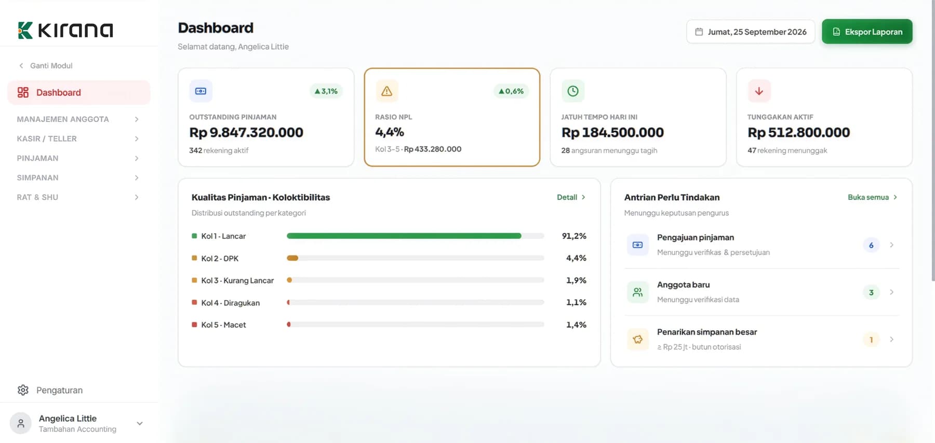935x443 pixels.
Task: Click the Kol 1 green color marker
Action: pyautogui.click(x=194, y=236)
